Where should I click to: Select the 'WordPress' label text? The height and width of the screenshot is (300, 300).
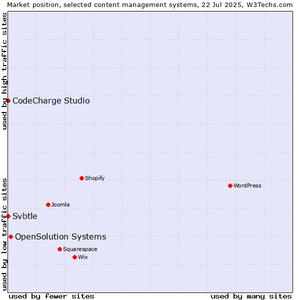[x=247, y=185]
